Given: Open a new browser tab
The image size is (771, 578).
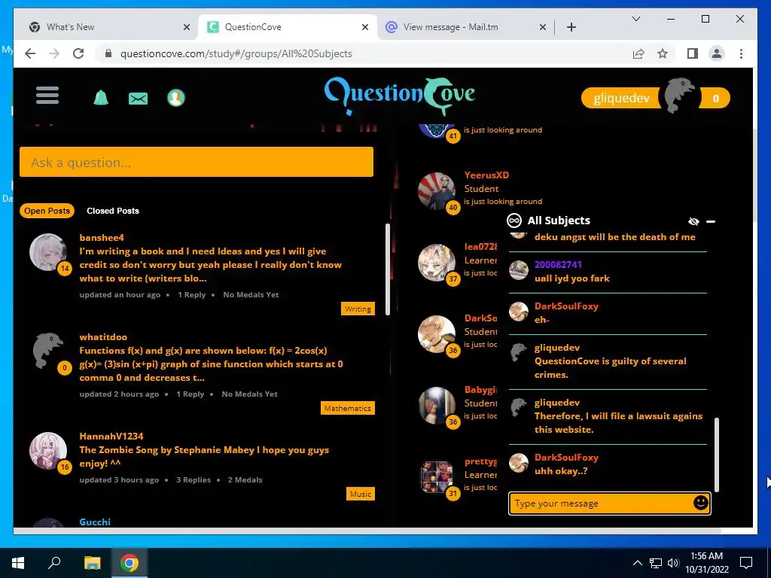Looking at the screenshot, I should pos(571,27).
